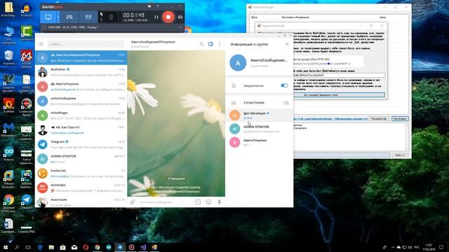Click the Telegram chat search field
This screenshot has height=252, width=449.
click(86, 44)
